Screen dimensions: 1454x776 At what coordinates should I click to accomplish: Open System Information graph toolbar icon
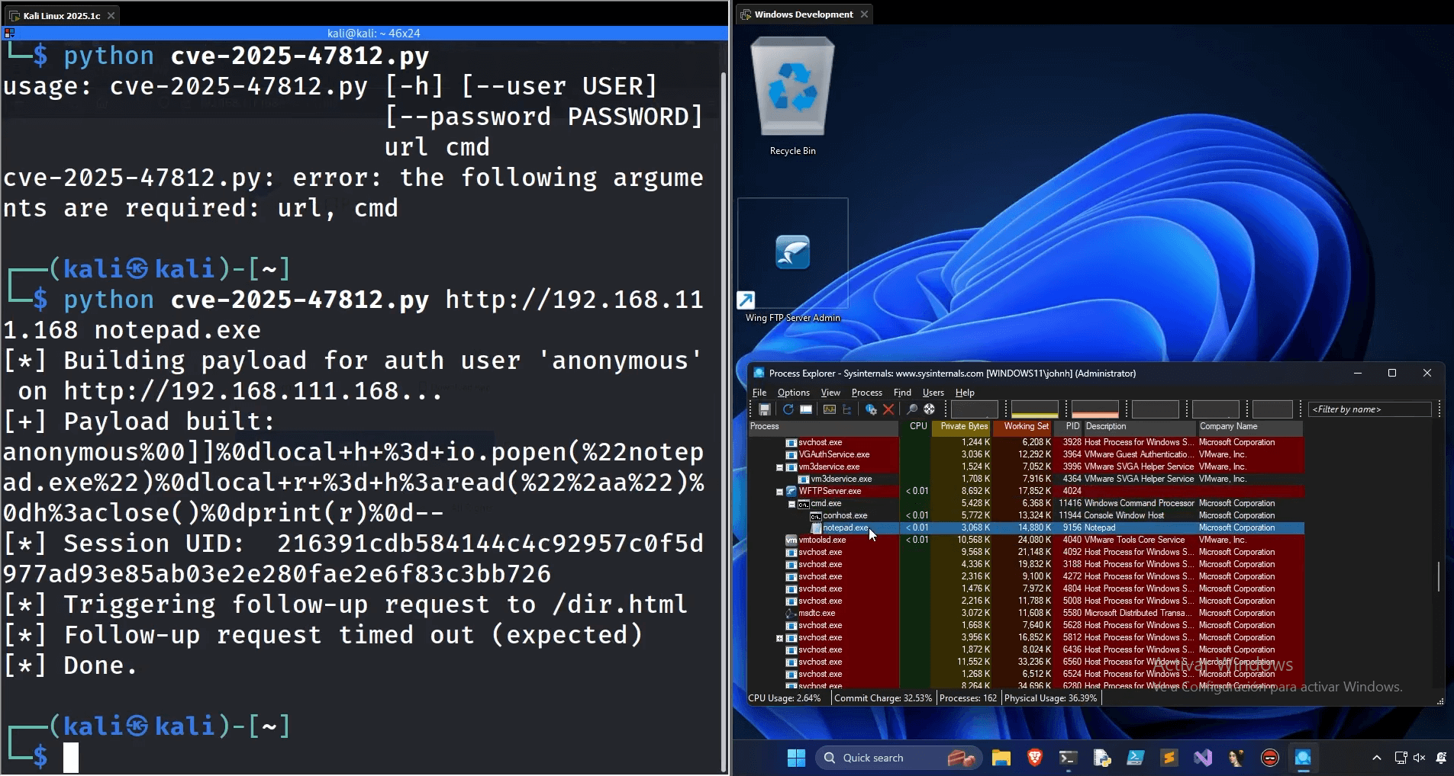pyautogui.click(x=830, y=409)
